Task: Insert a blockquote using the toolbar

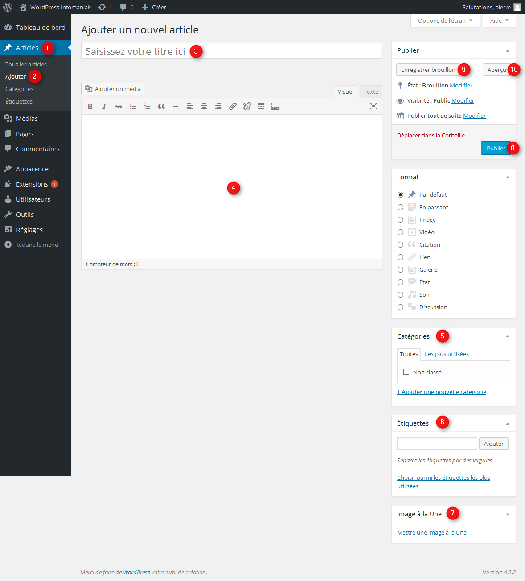Action: coord(161,106)
